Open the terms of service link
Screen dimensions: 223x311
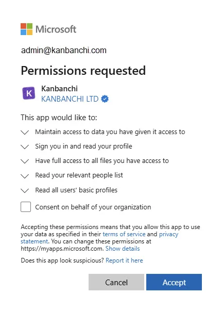click(124, 234)
